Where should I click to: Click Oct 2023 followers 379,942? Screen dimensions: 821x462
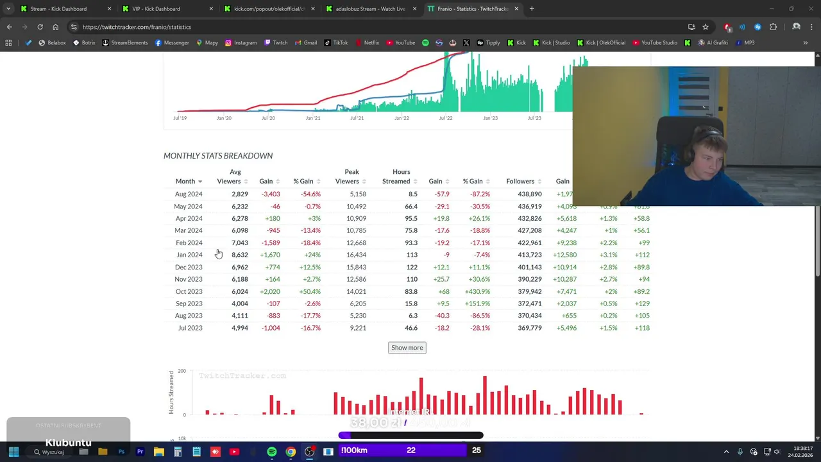point(529,291)
